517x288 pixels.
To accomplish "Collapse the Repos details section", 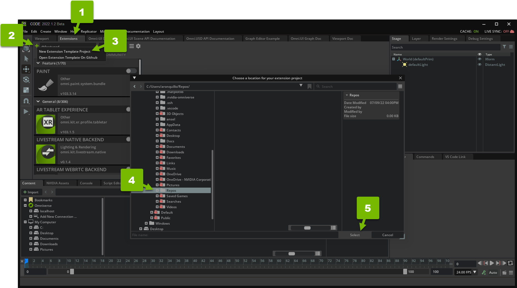I will [347, 95].
